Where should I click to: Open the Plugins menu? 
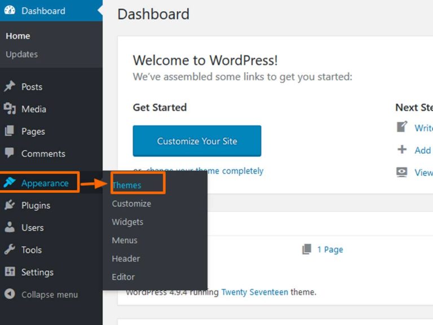coord(36,205)
